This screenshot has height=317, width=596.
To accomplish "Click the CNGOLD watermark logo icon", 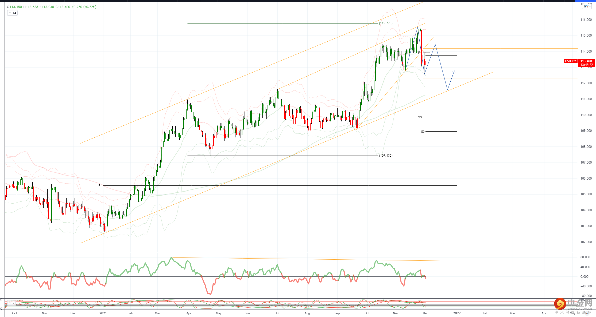I will point(560,304).
